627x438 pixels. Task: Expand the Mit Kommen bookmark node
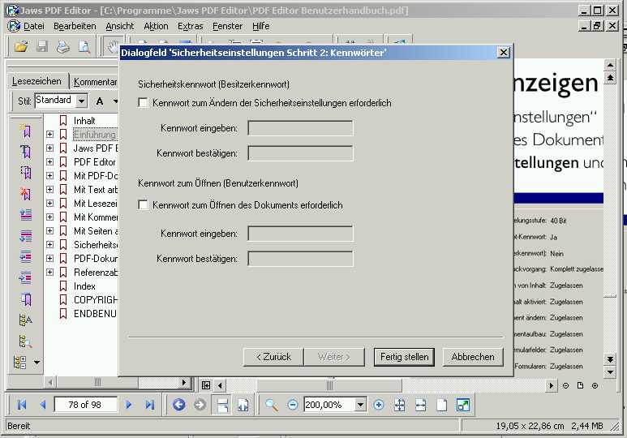pos(49,217)
